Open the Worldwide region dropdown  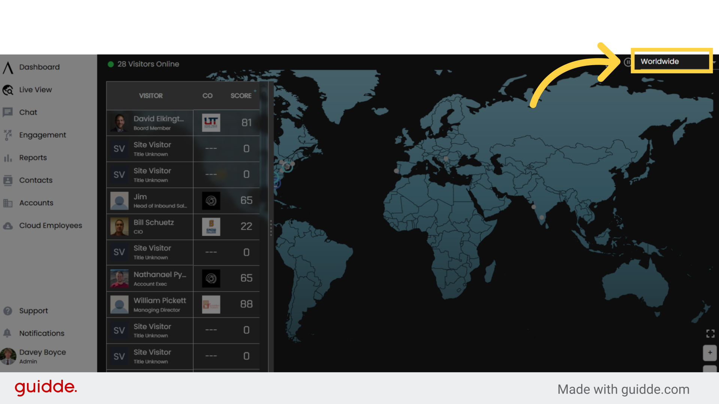coord(672,61)
